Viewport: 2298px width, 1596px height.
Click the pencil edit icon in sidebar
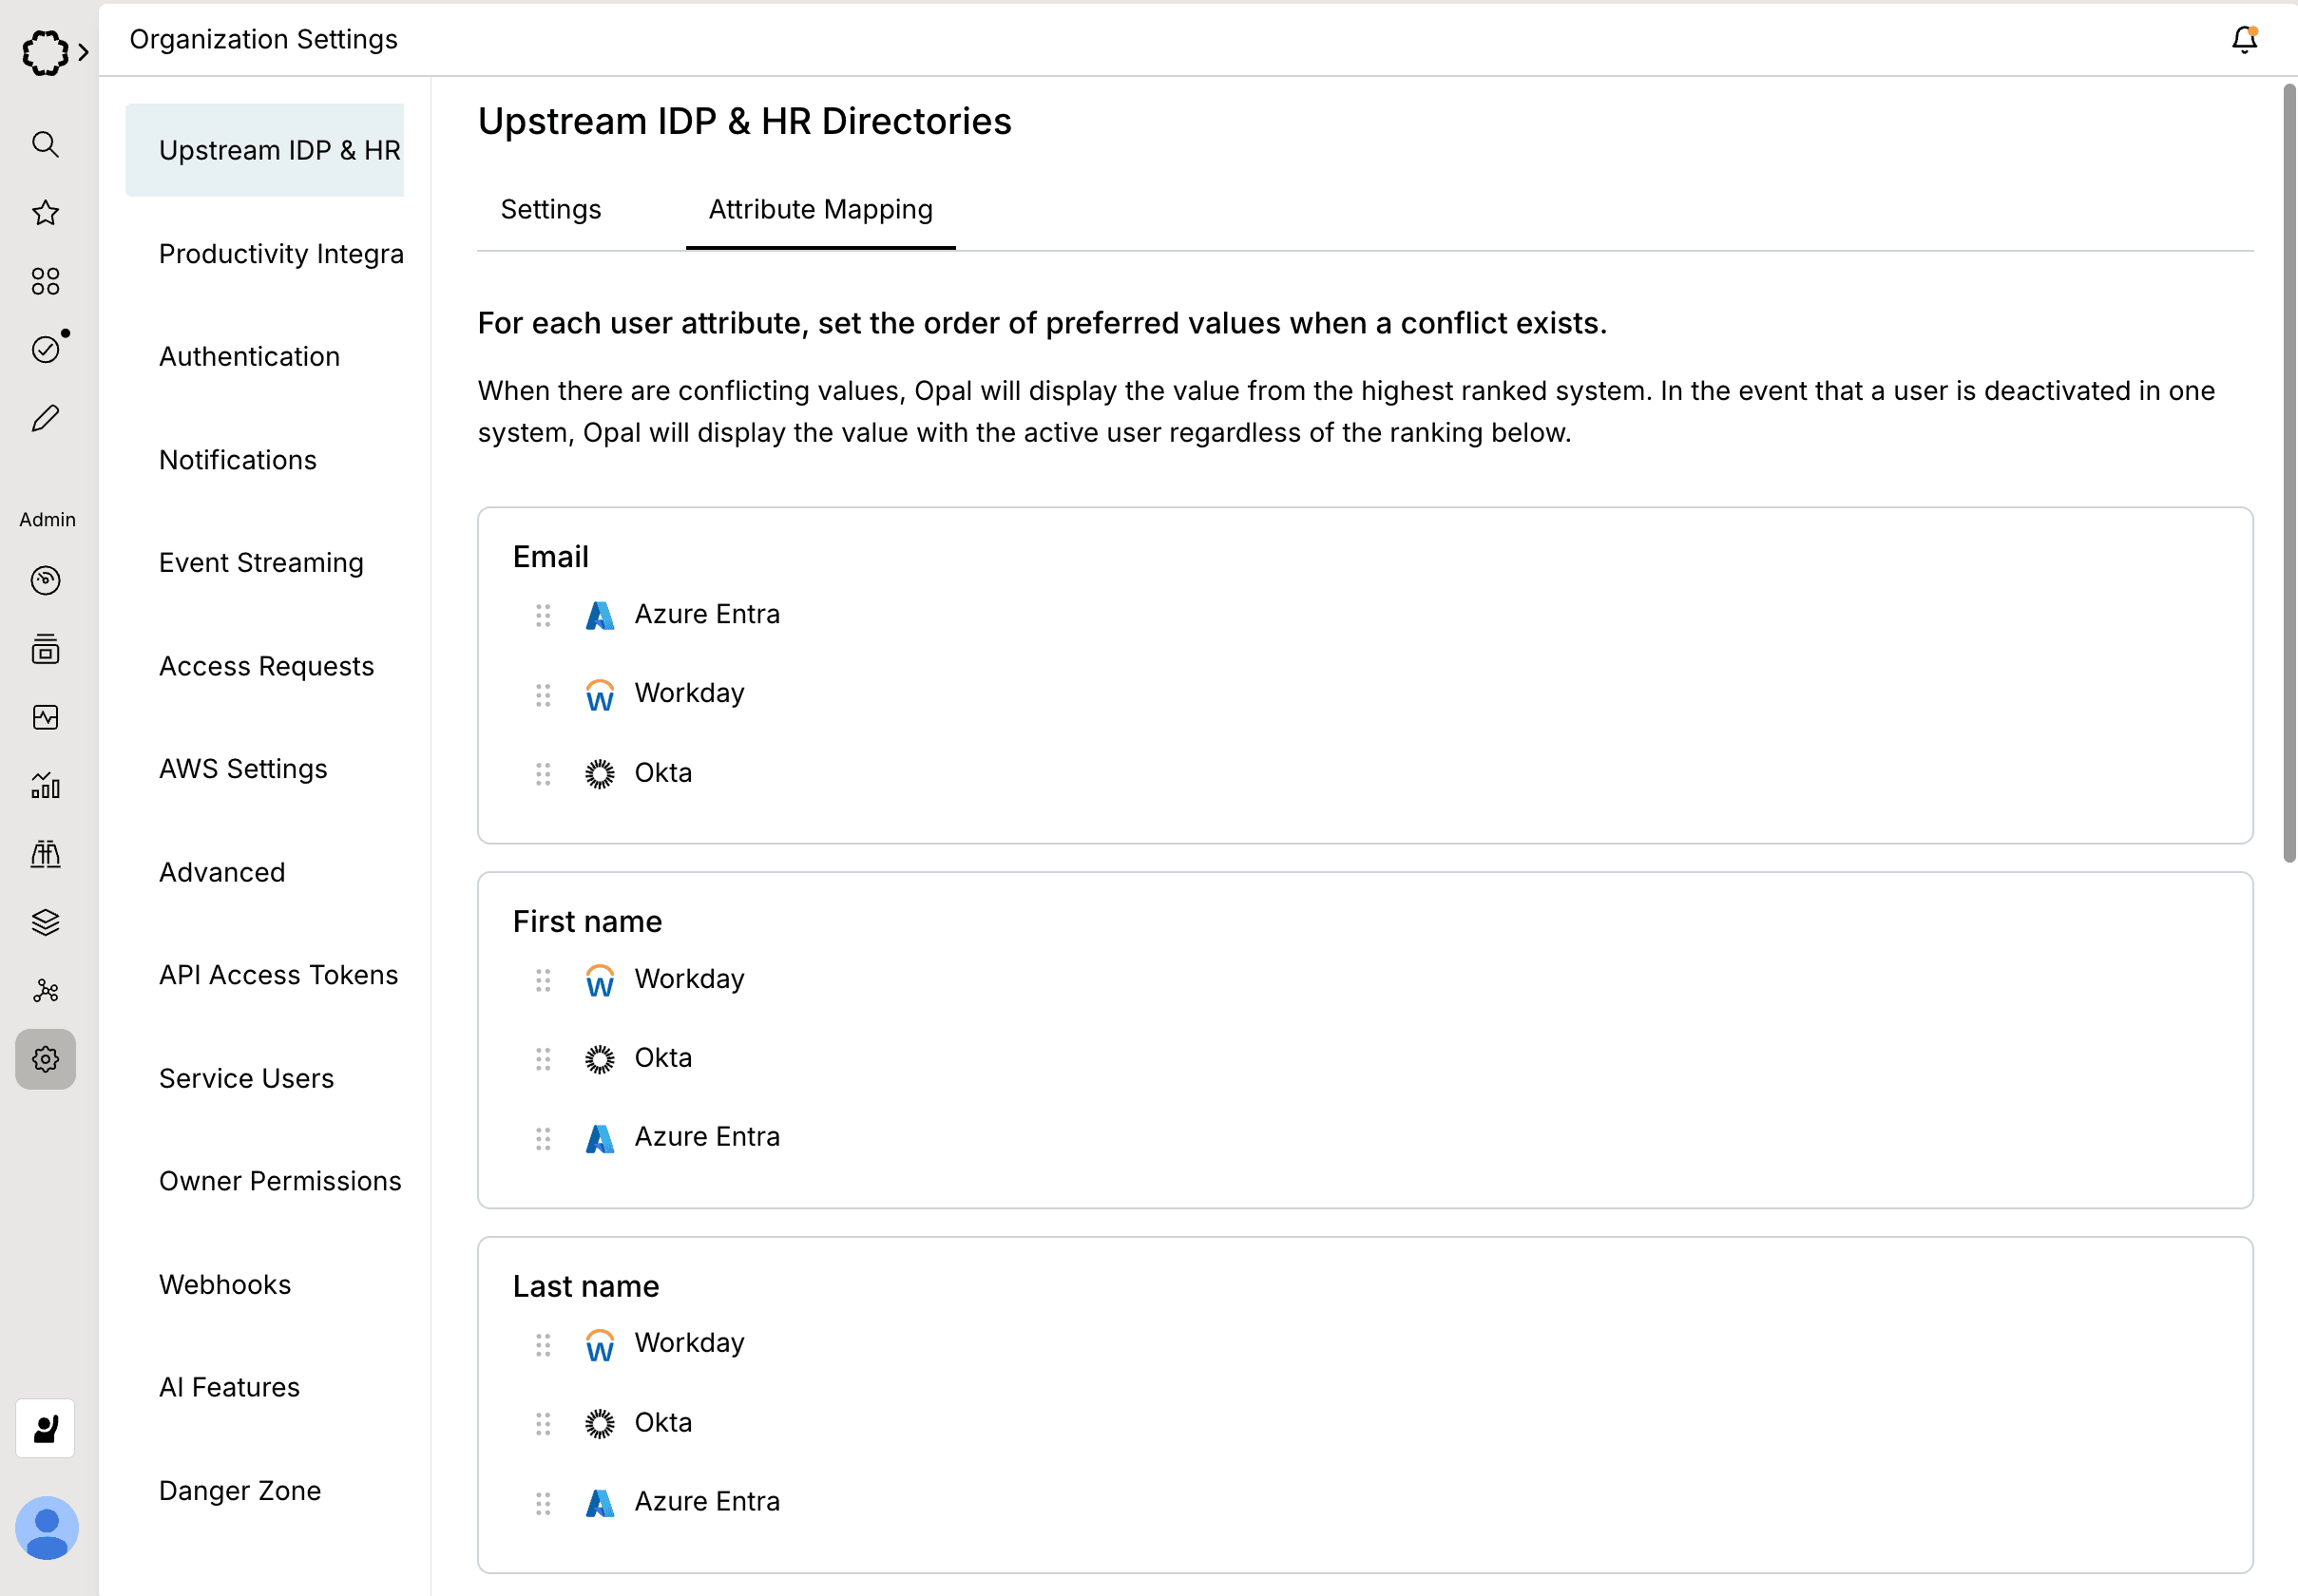tap(45, 418)
